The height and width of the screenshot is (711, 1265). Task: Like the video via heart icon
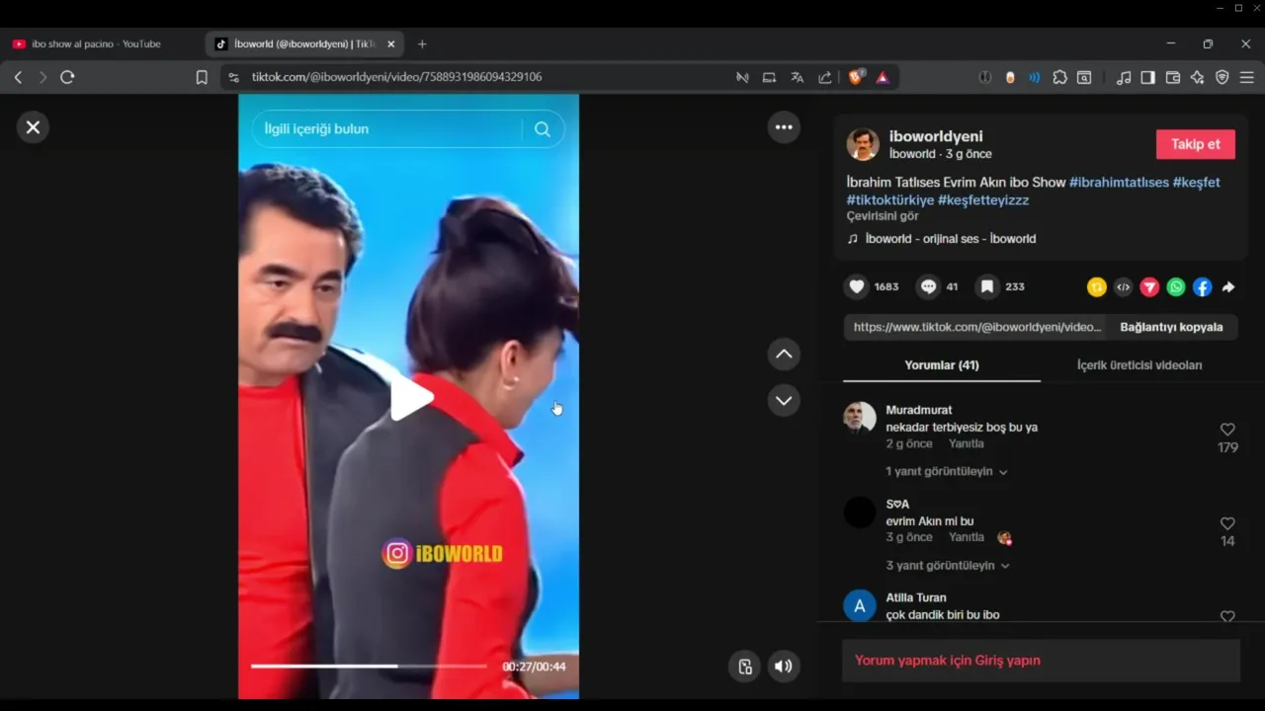coord(857,286)
